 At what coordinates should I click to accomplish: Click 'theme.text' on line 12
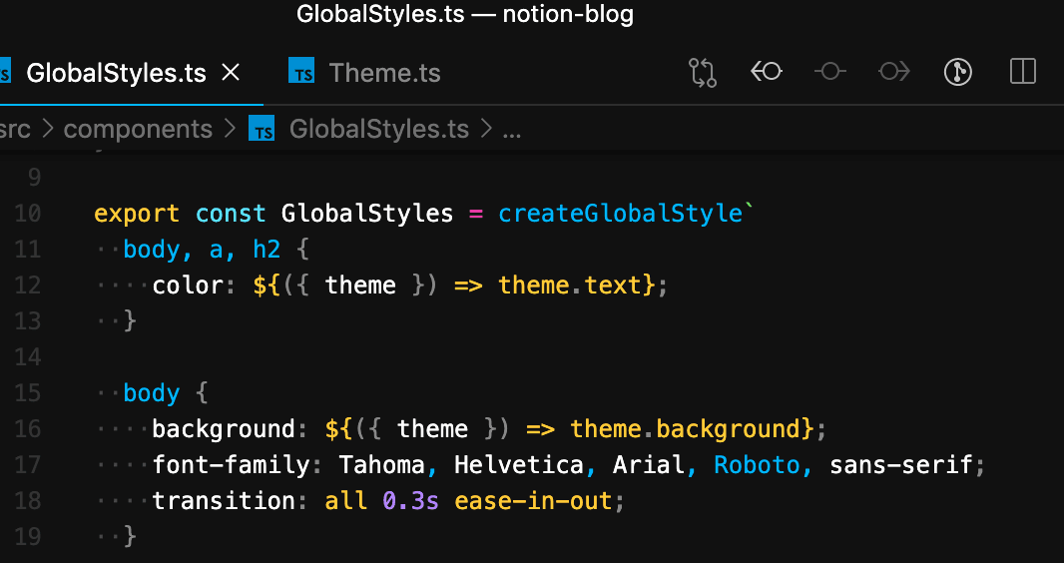pos(570,285)
